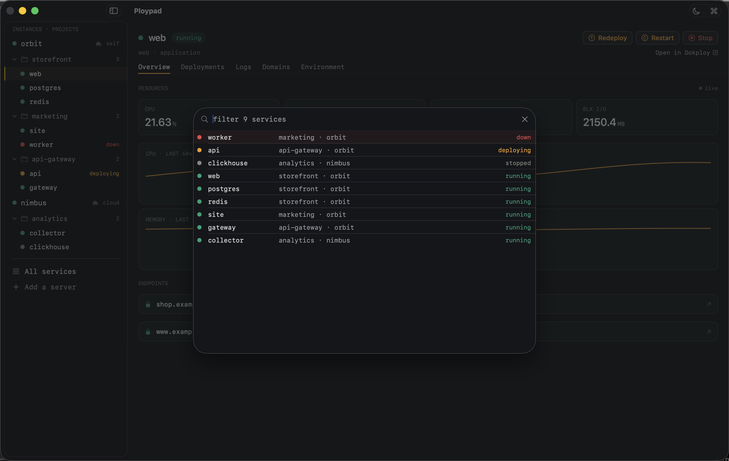Select clickhouse service in sidebar
729x461 pixels.
point(66,247)
